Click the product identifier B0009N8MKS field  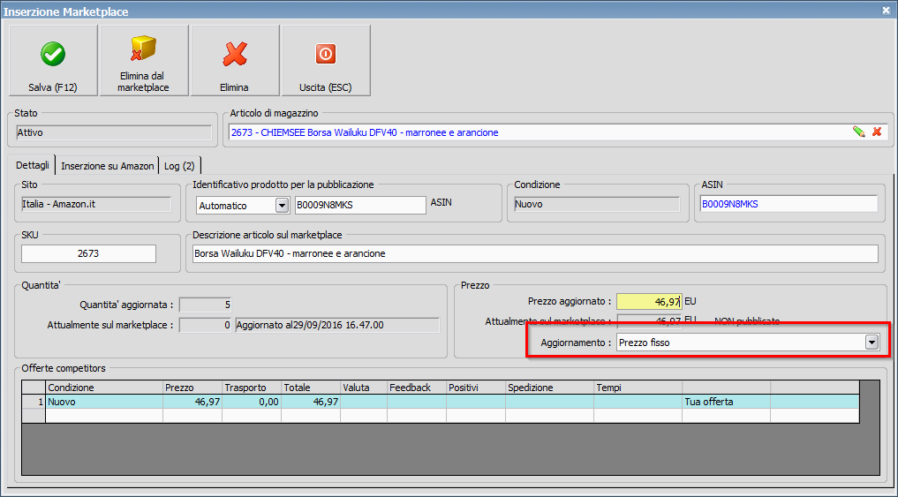click(x=359, y=205)
